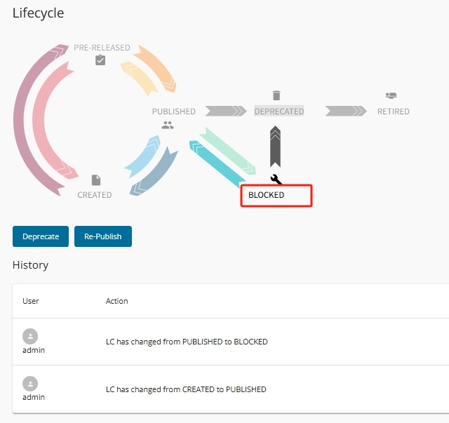Click the gray arrow from Deprecated to Retired
449x423 pixels.
345,111
